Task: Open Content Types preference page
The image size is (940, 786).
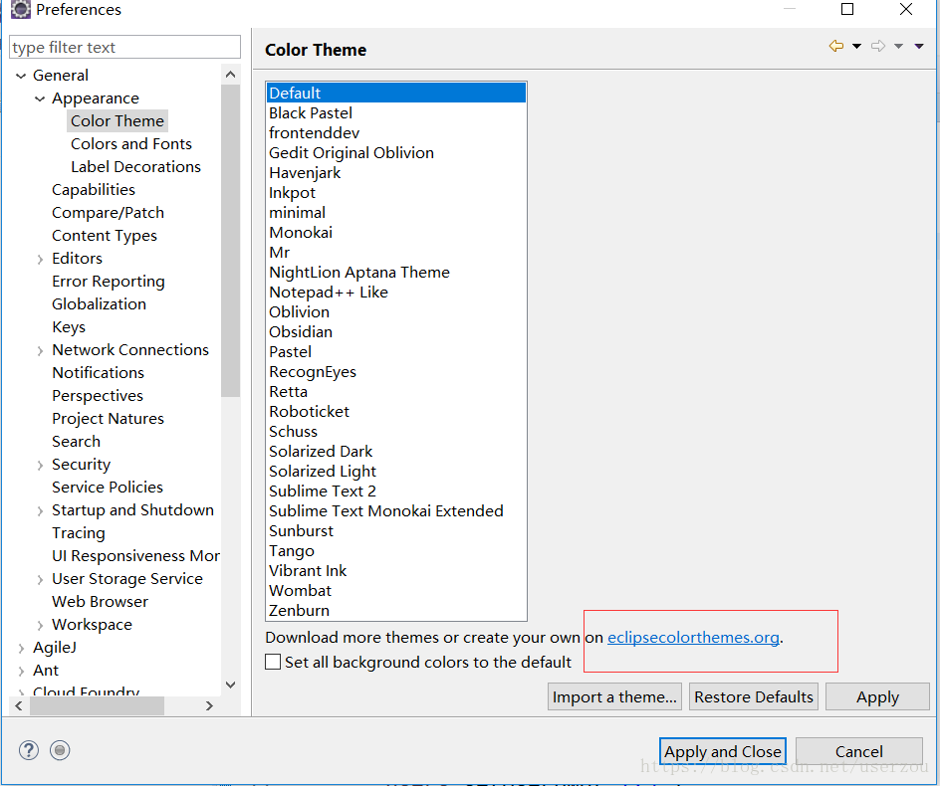Action: tap(105, 236)
